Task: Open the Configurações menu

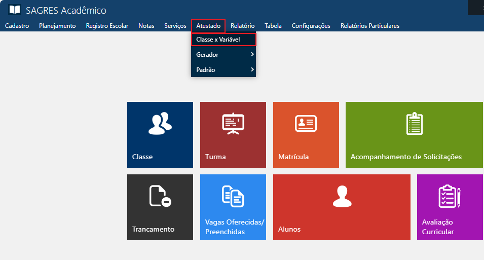Action: (311, 26)
